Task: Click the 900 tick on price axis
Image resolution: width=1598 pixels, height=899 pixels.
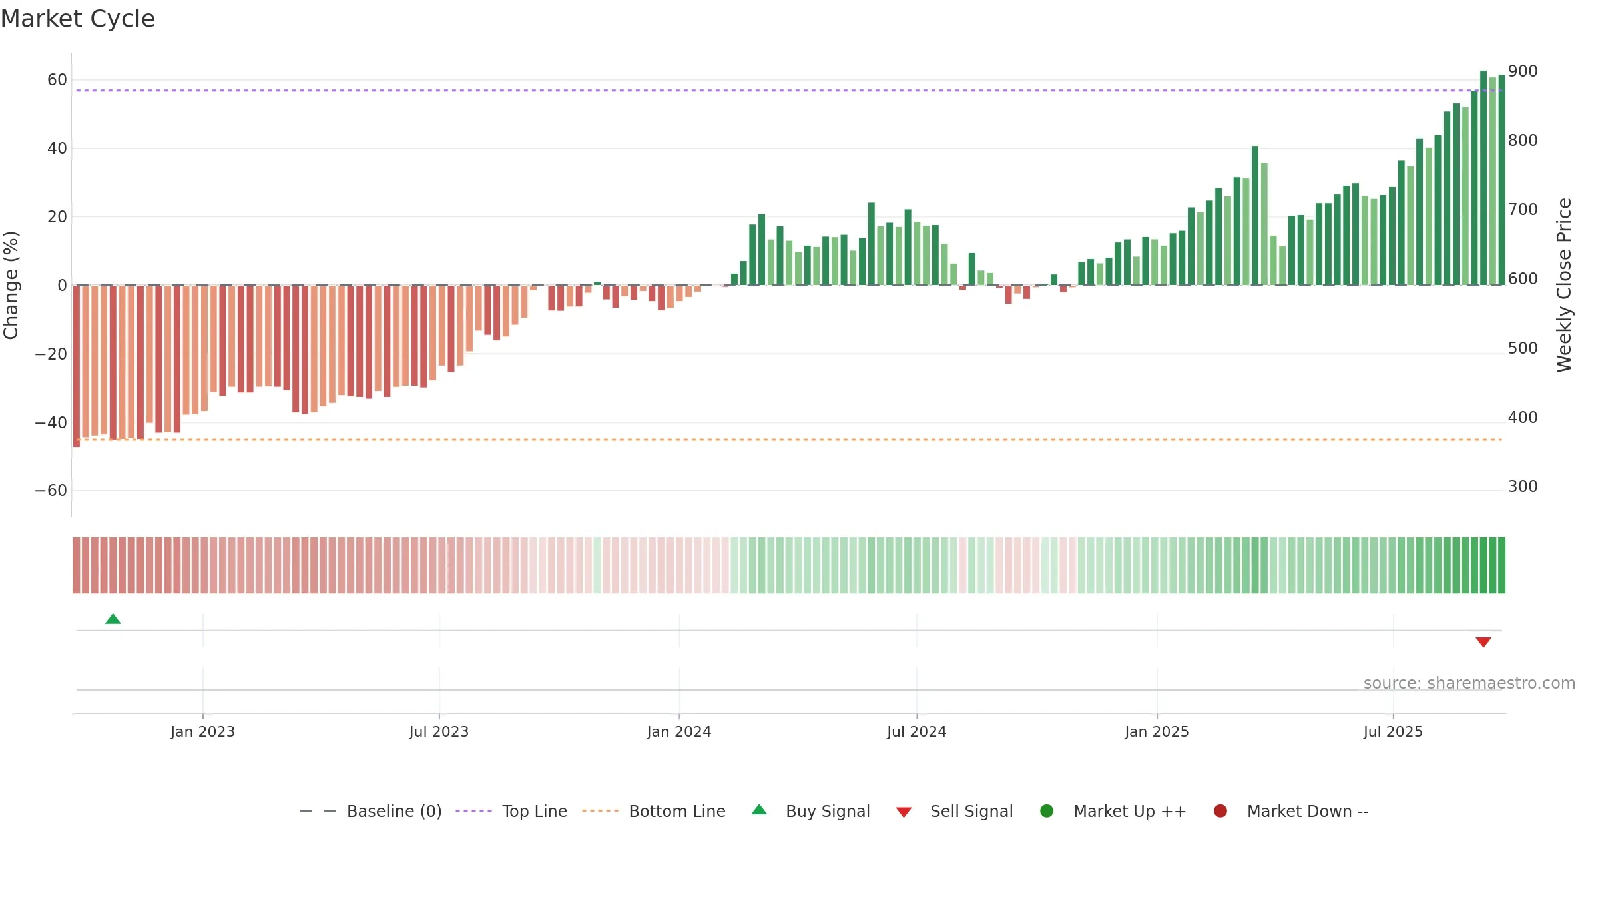Action: [1523, 71]
